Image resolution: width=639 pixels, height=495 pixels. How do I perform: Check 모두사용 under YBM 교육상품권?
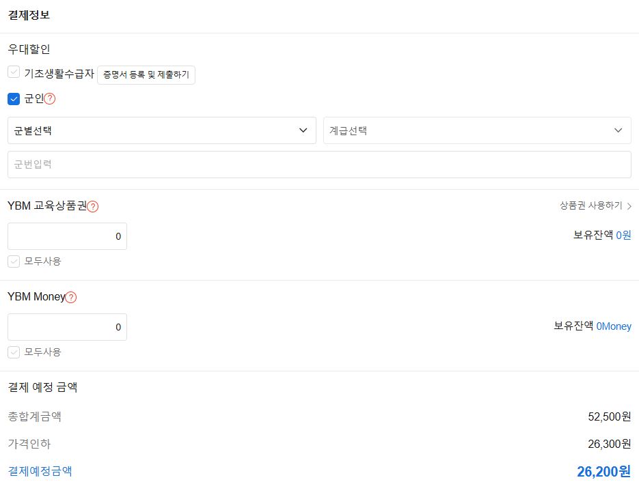13,261
